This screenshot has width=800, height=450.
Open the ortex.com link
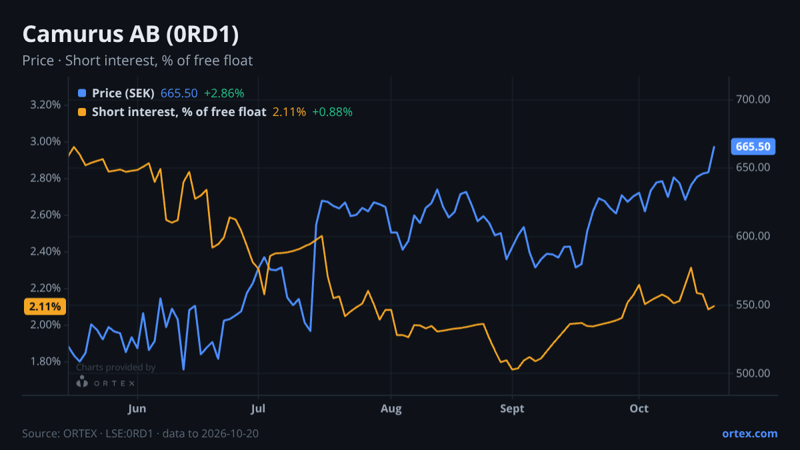(x=750, y=433)
